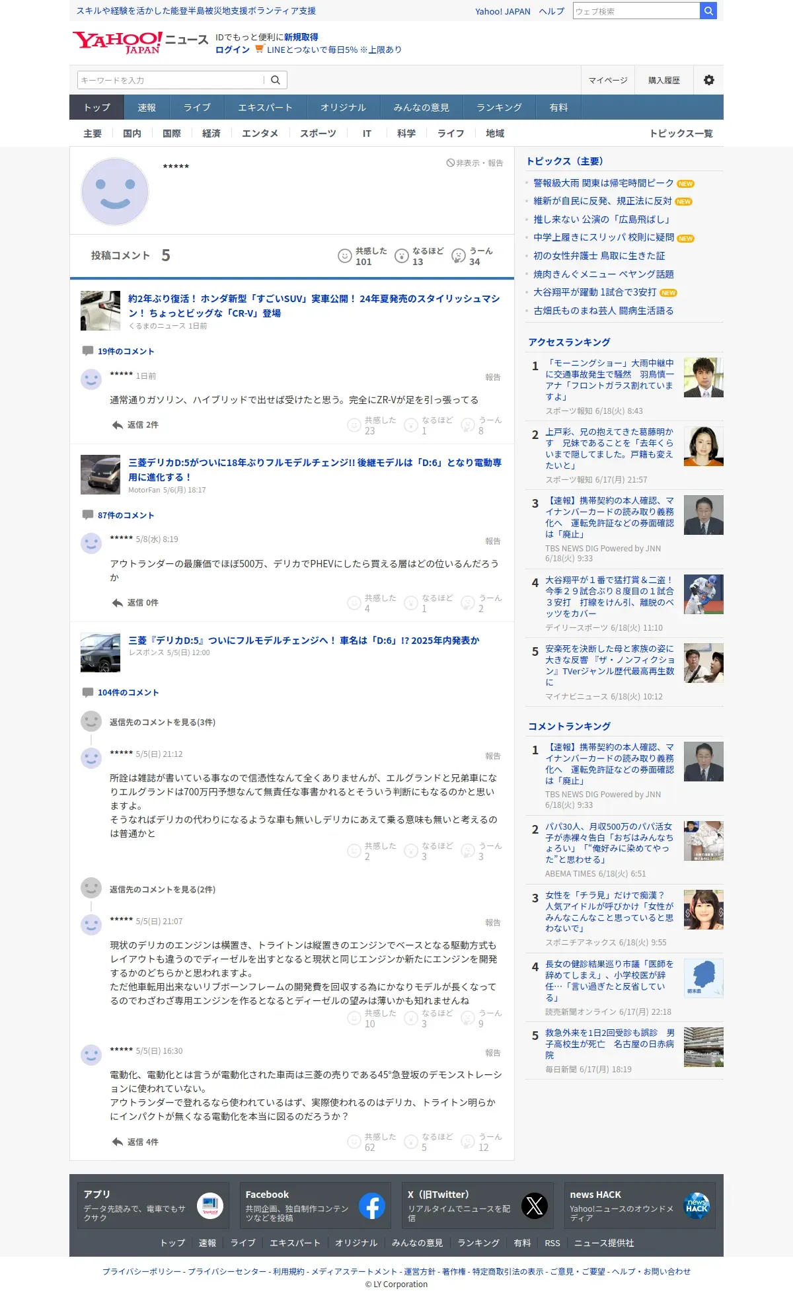The width and height of the screenshot is (793, 1303).
Task: Click 共感した icon on ZR-V comment
Action: click(x=354, y=425)
